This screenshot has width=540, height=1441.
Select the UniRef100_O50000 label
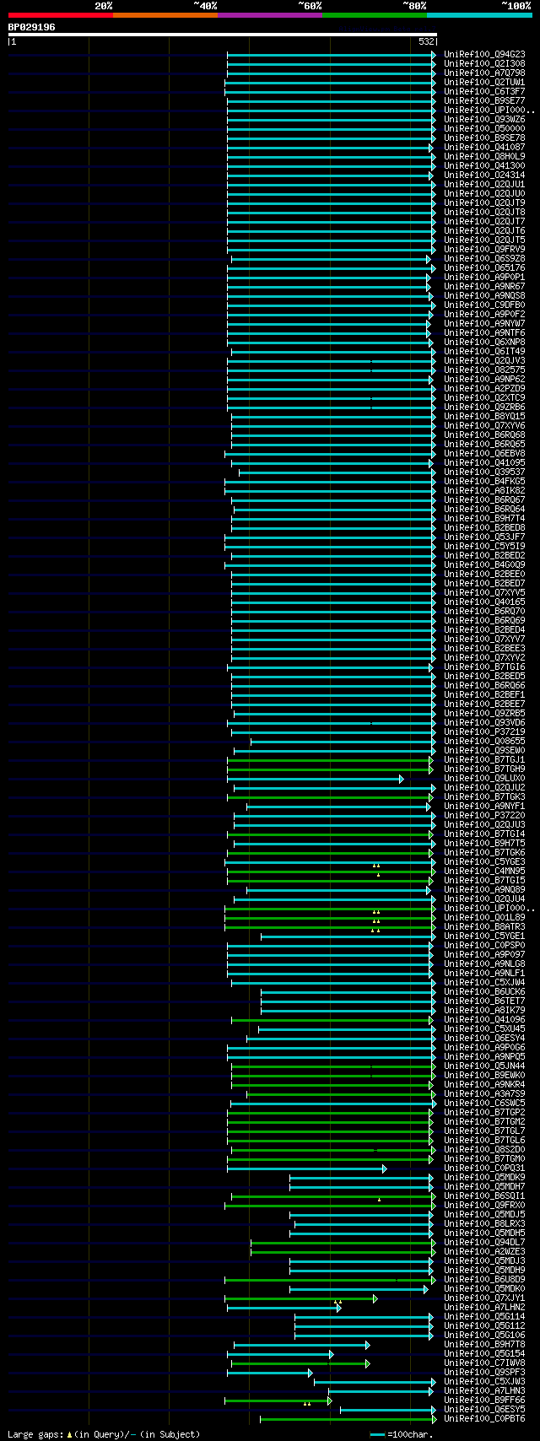(x=484, y=128)
